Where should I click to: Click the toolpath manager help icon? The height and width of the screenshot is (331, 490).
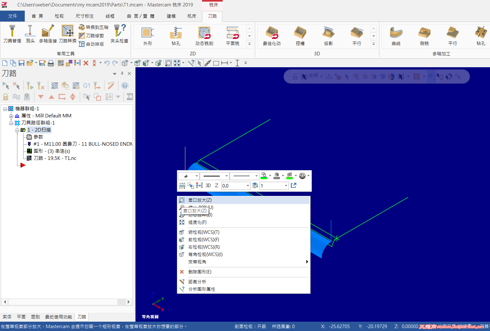[x=125, y=86]
